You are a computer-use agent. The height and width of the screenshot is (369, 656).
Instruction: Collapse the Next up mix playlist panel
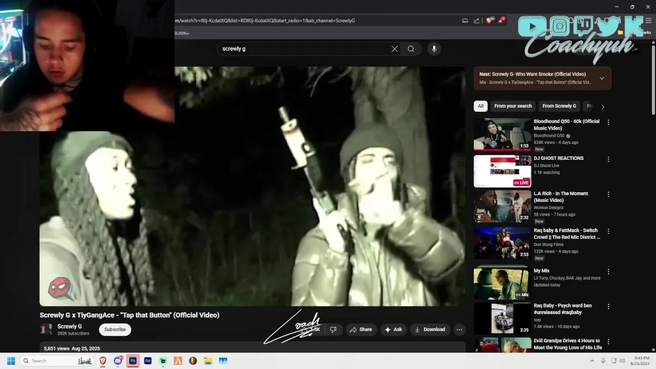pyautogui.click(x=602, y=78)
